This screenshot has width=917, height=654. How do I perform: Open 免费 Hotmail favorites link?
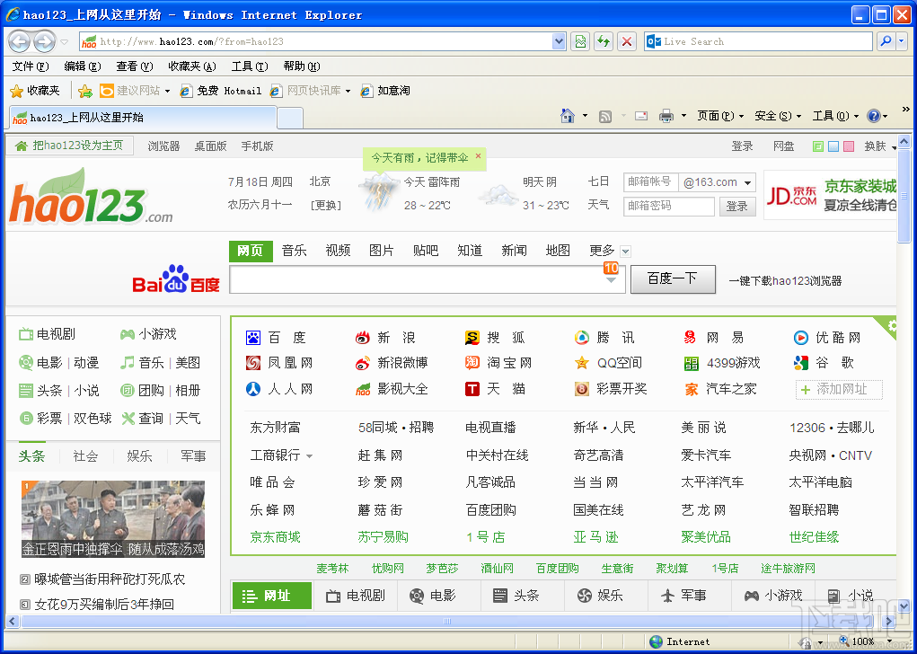click(x=221, y=91)
